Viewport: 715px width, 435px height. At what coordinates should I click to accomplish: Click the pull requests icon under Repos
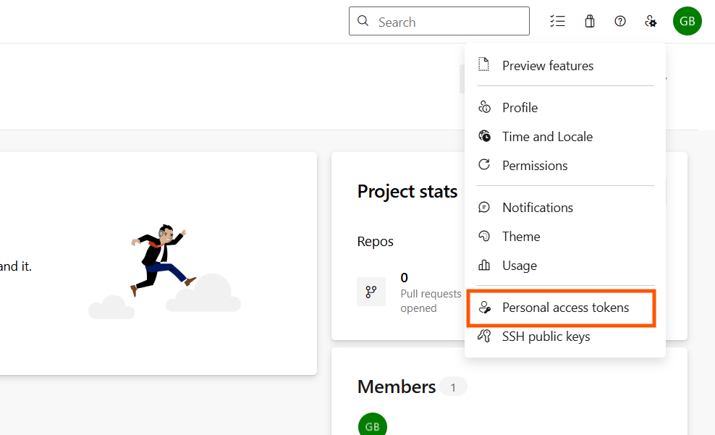(x=371, y=292)
